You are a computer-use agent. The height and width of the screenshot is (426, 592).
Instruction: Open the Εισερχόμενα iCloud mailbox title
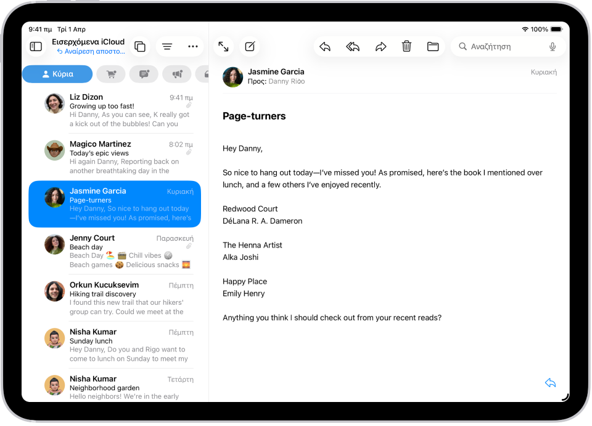pos(88,42)
